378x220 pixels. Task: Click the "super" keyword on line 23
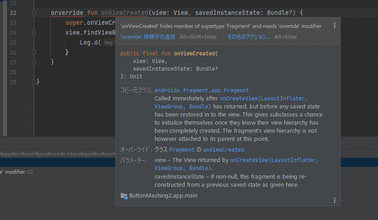(x=74, y=22)
